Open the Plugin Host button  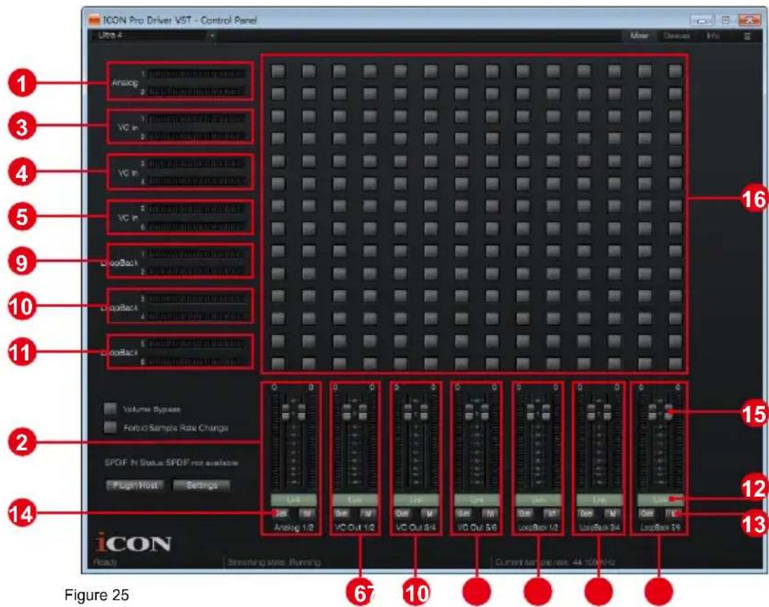pos(135,485)
